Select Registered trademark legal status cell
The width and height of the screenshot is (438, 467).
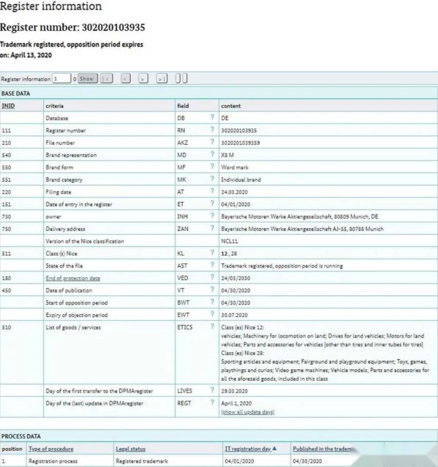(142, 461)
